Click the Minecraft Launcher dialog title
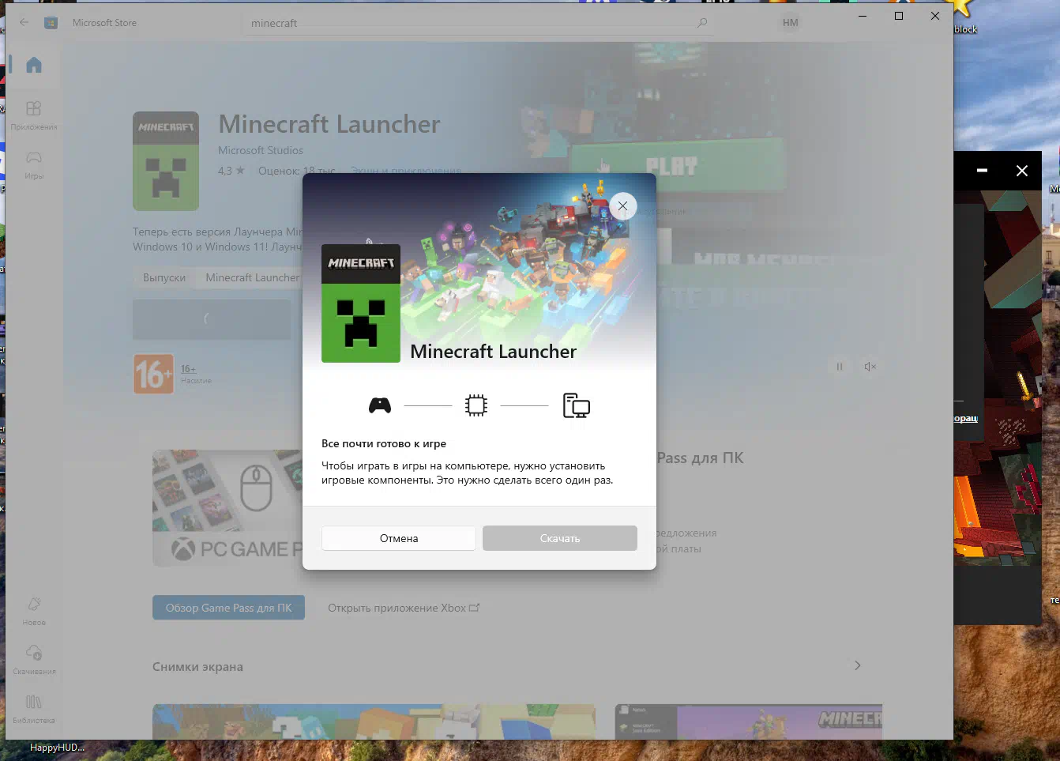Image resolution: width=1060 pixels, height=761 pixels. (x=494, y=352)
